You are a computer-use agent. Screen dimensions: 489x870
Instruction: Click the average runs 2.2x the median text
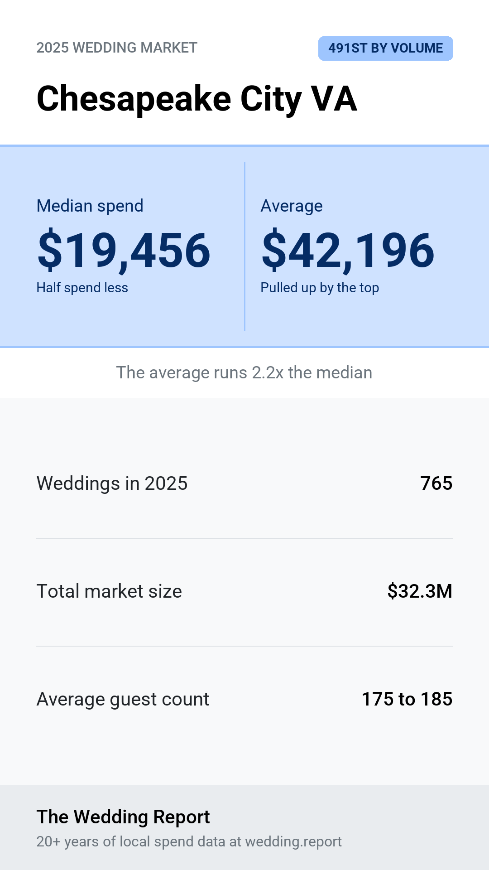pos(244,372)
